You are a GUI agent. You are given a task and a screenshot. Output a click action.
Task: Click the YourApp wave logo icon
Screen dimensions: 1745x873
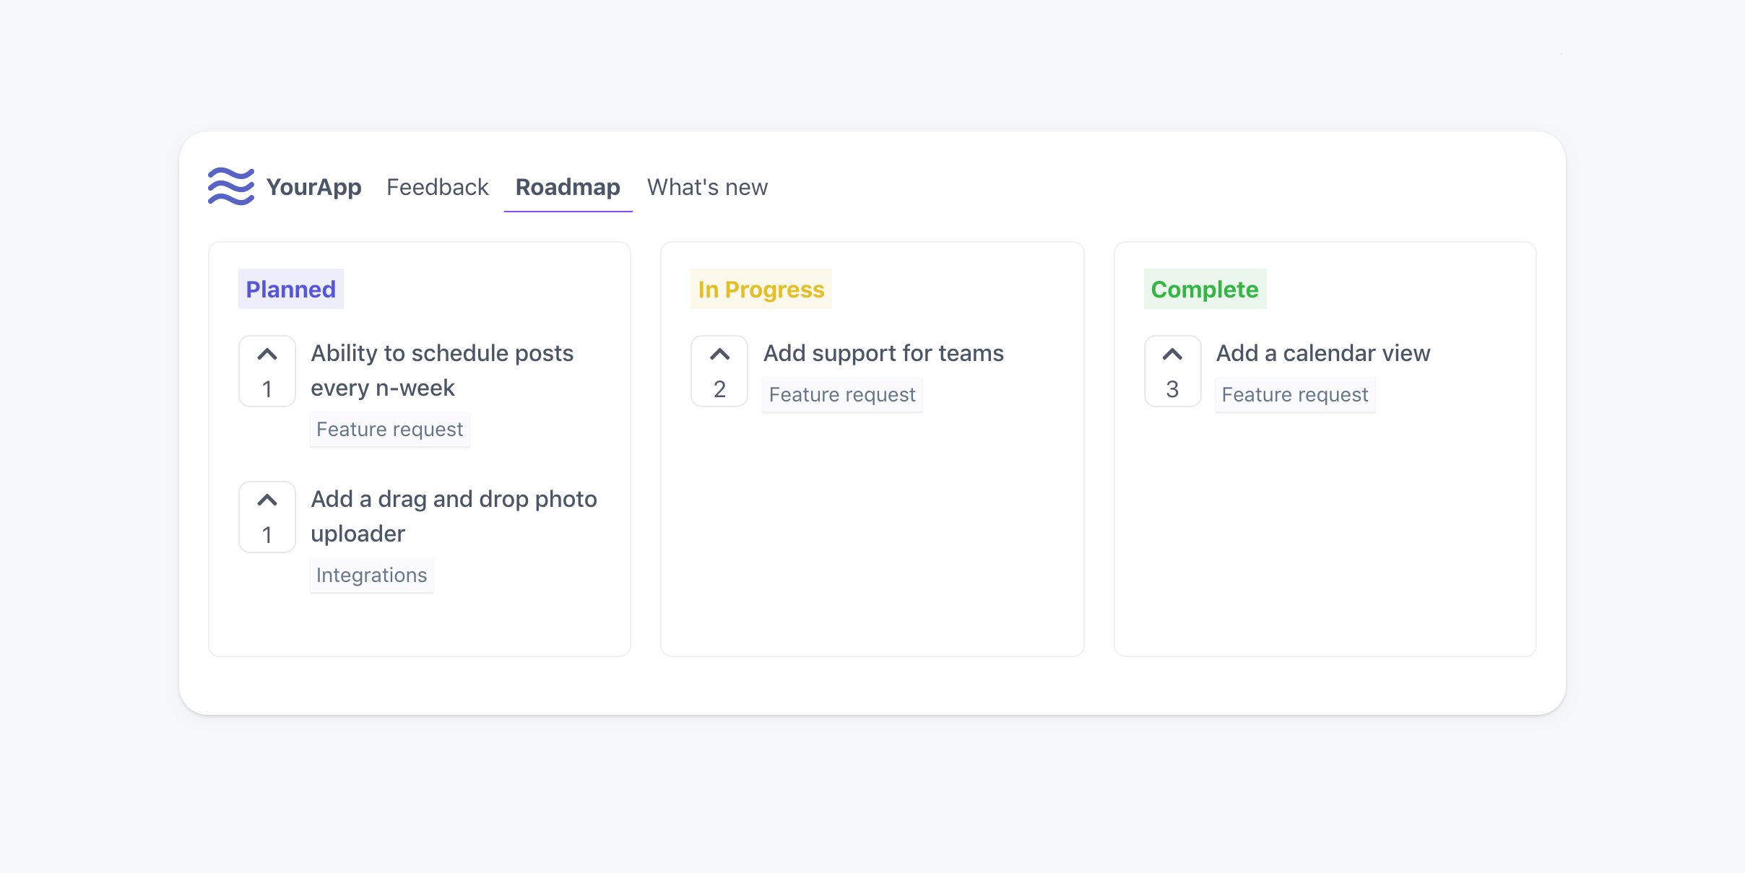[x=231, y=186]
